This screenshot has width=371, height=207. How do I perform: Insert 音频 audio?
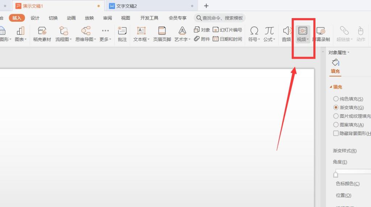pos(287,34)
